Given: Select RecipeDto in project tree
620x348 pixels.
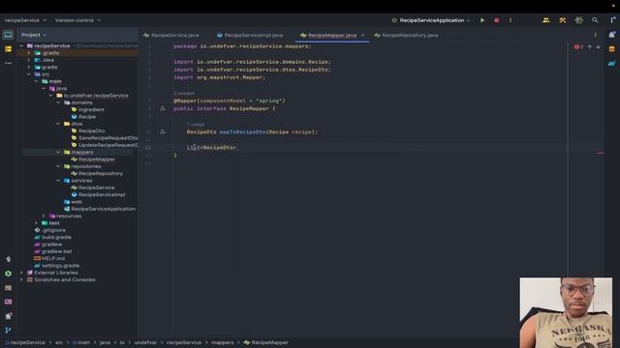Looking at the screenshot, I should (x=88, y=131).
